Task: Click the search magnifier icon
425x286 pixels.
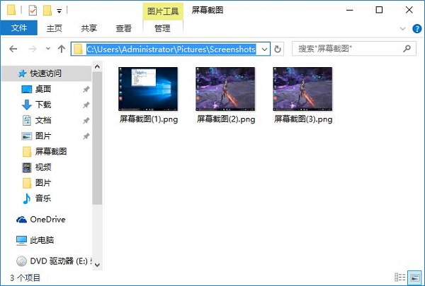Action: pyautogui.click(x=407, y=49)
